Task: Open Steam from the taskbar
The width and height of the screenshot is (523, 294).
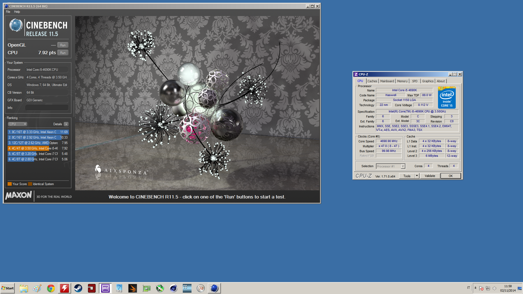Action: pos(78,288)
